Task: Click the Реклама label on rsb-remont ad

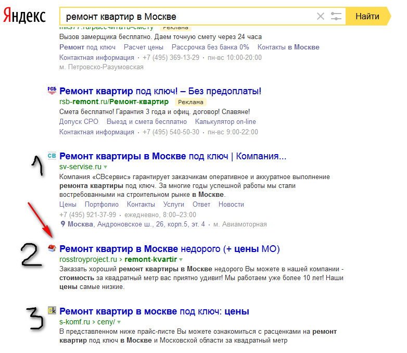Action: 191,102
